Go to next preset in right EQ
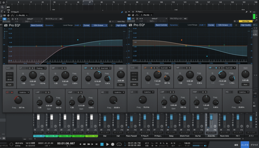 [x=142, y=18]
